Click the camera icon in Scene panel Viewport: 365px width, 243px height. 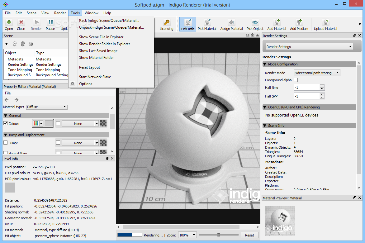click(x=15, y=44)
